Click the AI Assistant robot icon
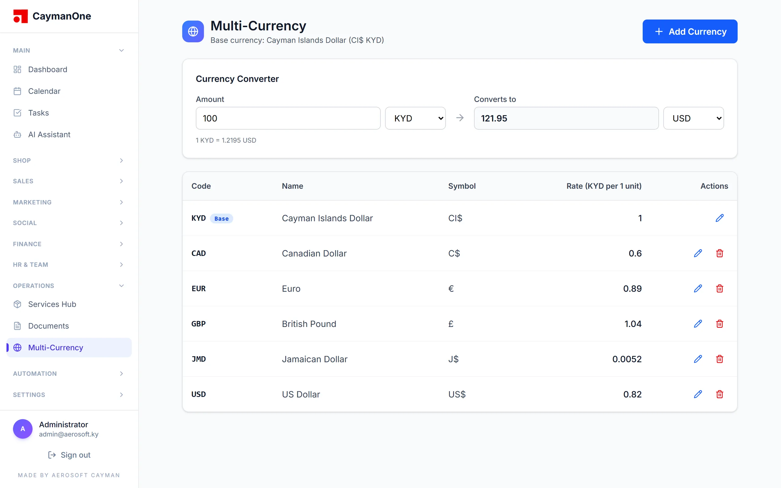Viewport: 781px width, 488px height. click(17, 134)
